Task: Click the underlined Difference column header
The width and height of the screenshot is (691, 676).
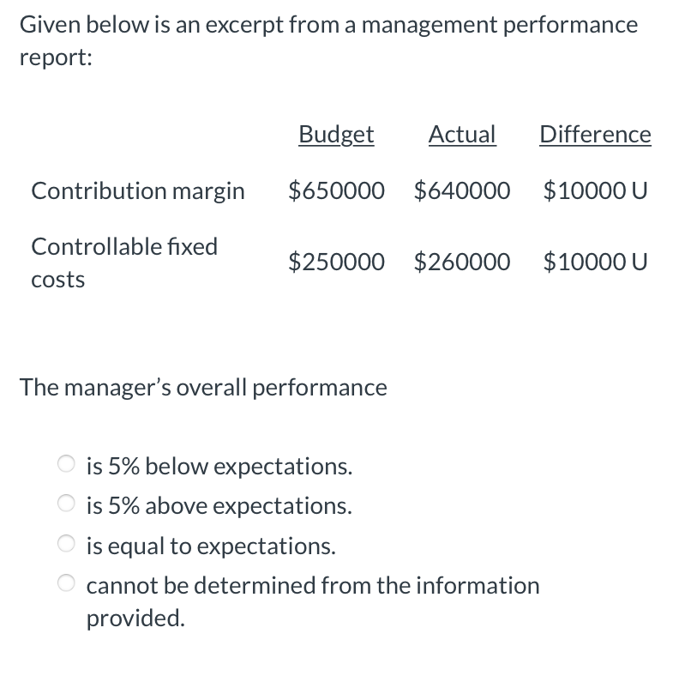Action: click(595, 135)
